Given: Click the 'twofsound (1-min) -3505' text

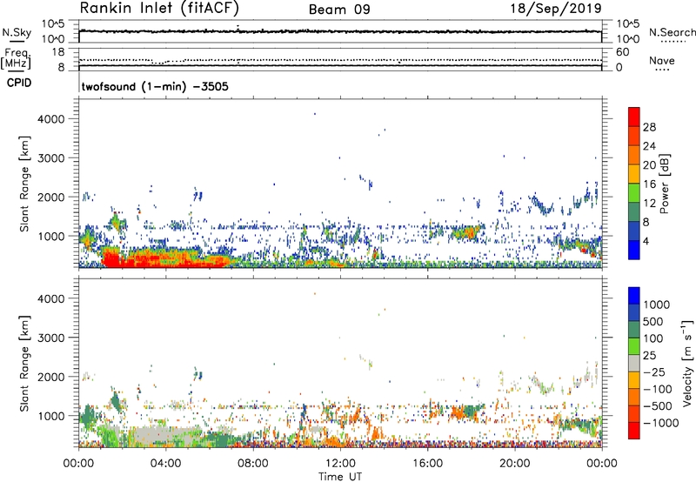Looking at the screenshot, I should tap(155, 86).
